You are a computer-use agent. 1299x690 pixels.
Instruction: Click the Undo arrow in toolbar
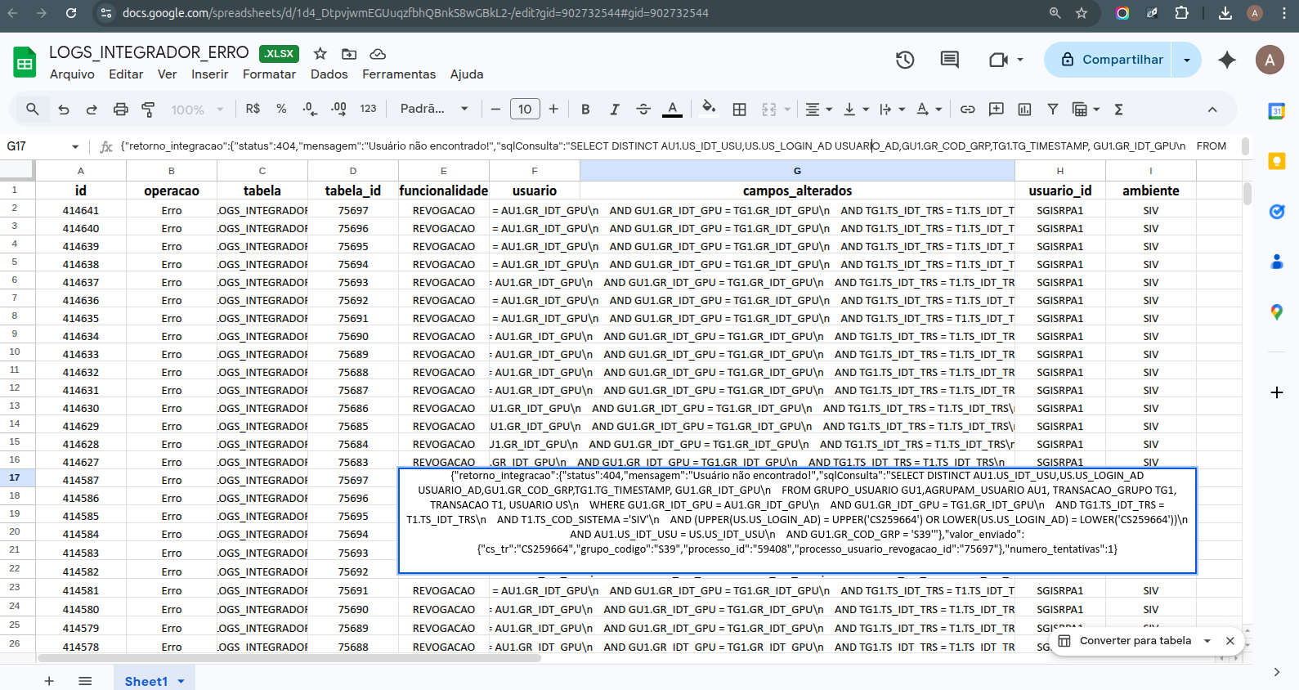[x=64, y=110]
